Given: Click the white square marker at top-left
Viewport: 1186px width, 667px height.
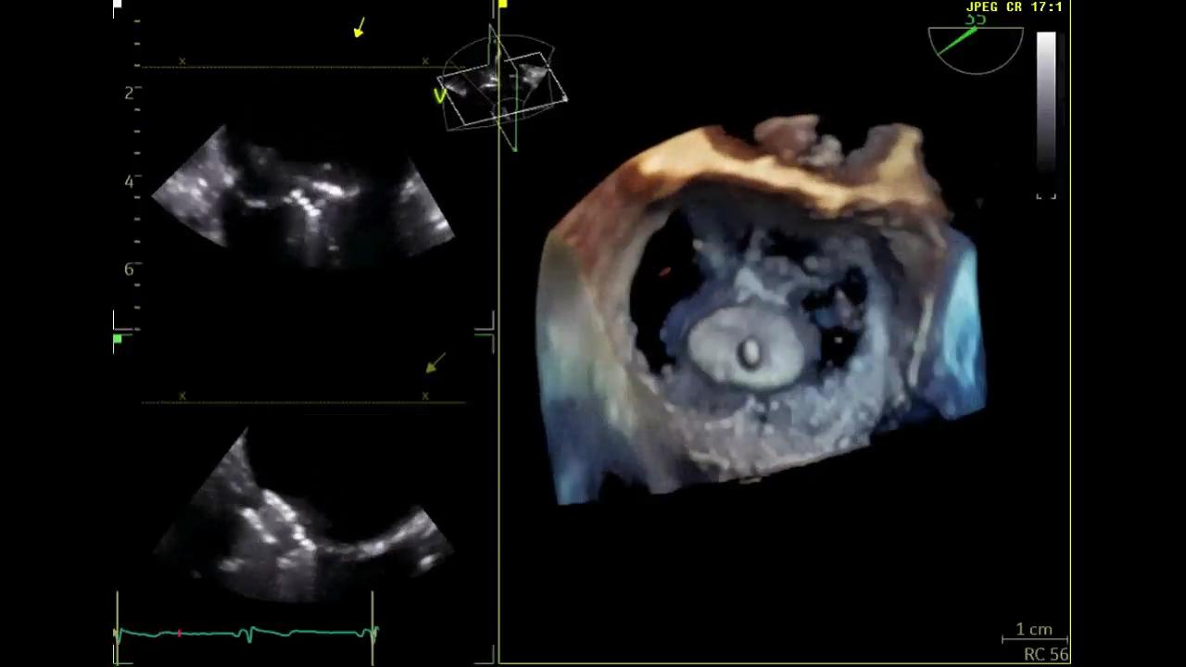Looking at the screenshot, I should tap(118, 6).
